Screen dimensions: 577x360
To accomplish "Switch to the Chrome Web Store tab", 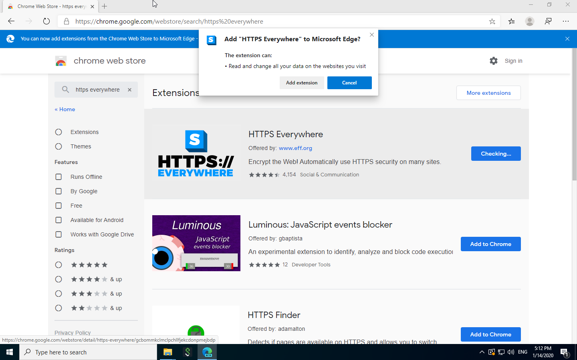I will 48,6.
